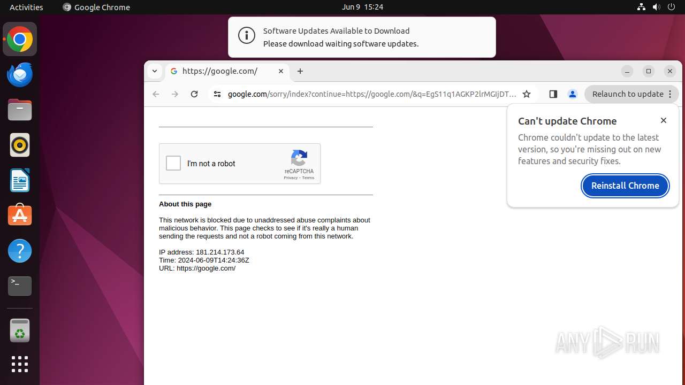Viewport: 685px width, 385px height.
Task: Reload the current page
Action: pos(194,94)
